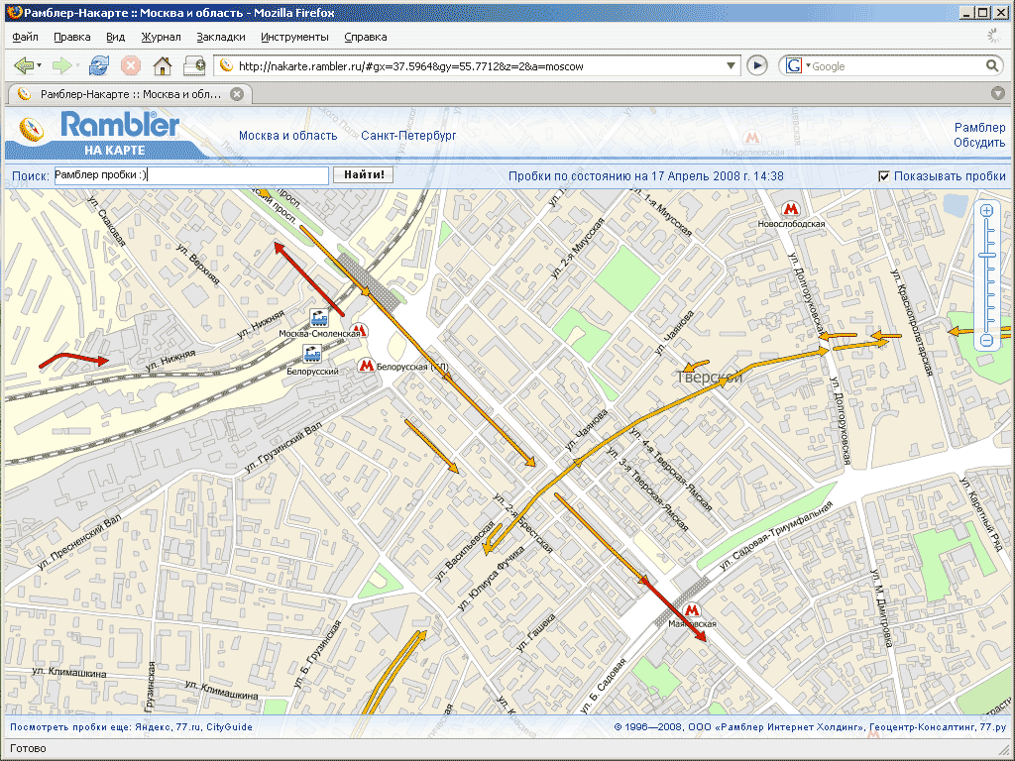Screen dimensions: 1015x761
Task: Zoom out with the map minus icon
Action: click(x=986, y=340)
